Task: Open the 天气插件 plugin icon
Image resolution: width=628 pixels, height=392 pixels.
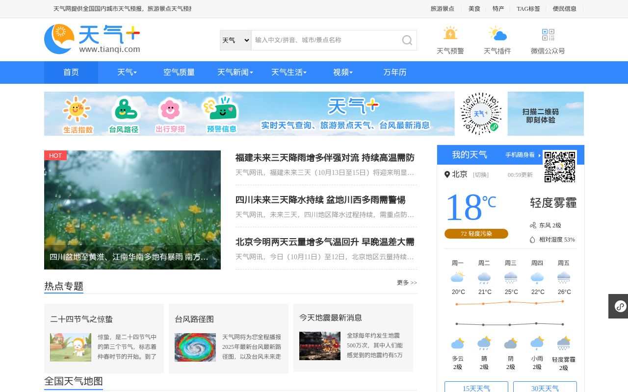Action: tap(497, 33)
